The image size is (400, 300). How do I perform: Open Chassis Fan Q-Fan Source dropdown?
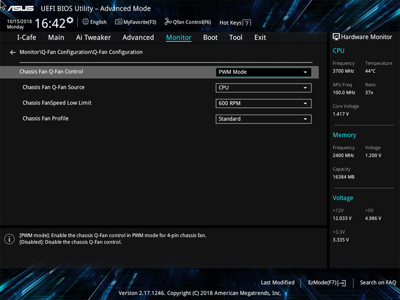263,88
